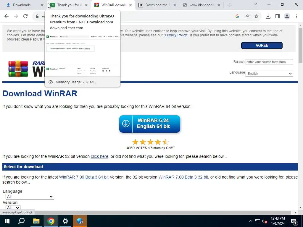This screenshot has width=303, height=227.
Task: Expand the Version All dropdown
Action: click(13, 208)
